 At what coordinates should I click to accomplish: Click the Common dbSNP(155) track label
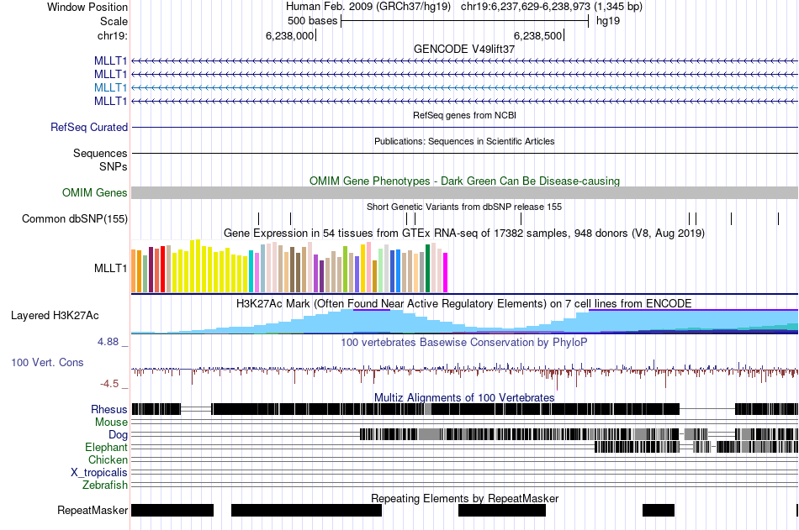pyautogui.click(x=75, y=219)
